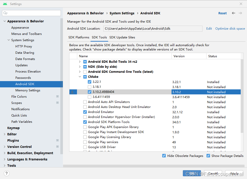Viewport: 247px width, 179px height.
Task: Click the OK button
Action: 192,173
